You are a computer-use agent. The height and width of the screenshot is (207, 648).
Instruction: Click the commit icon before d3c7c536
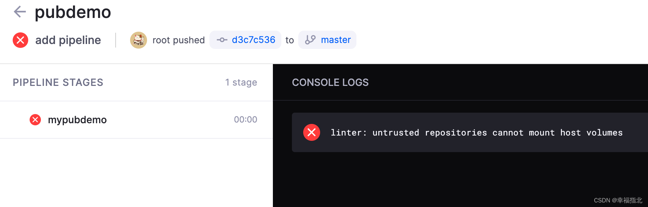click(222, 40)
